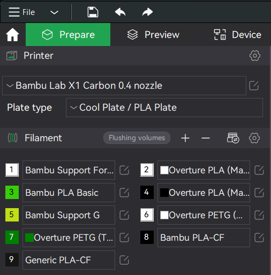Save the project with the floppy disk icon
The image size is (271, 275).
point(93,12)
